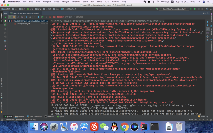Open Favorites tool window
The height and width of the screenshot is (133, 213).
tap(2, 107)
